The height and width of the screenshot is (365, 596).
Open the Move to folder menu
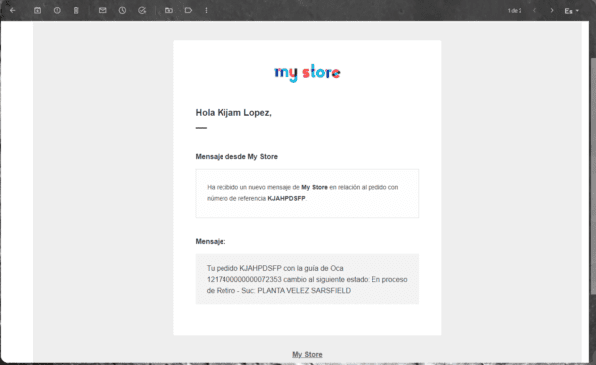coord(169,10)
